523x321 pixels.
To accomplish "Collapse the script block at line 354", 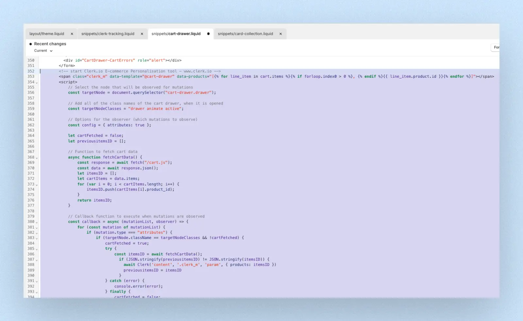I will pos(37,83).
